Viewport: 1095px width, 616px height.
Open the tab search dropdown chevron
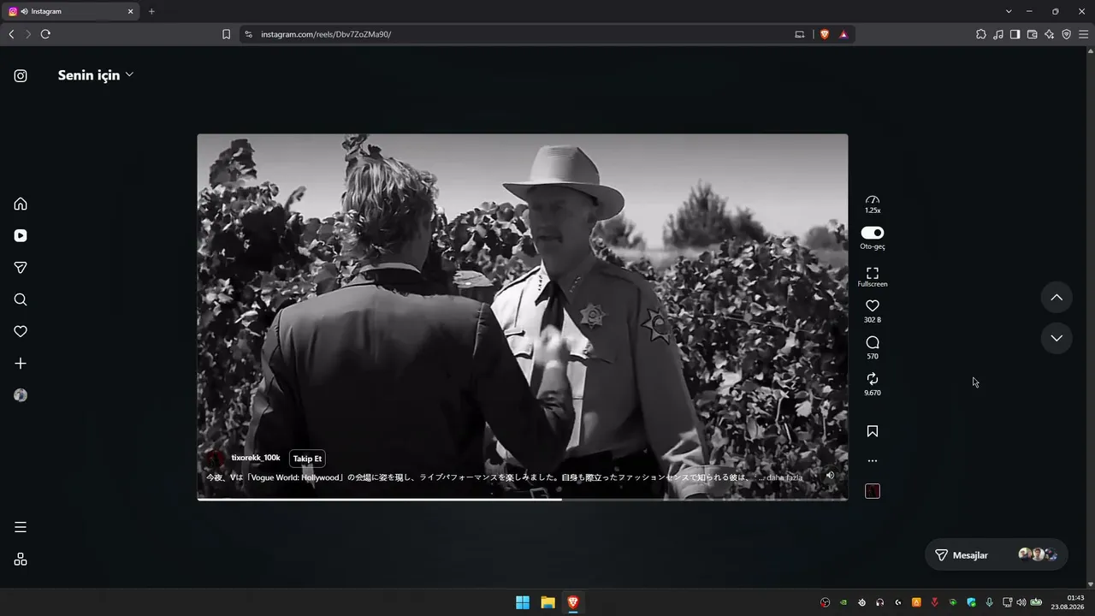click(x=1009, y=11)
